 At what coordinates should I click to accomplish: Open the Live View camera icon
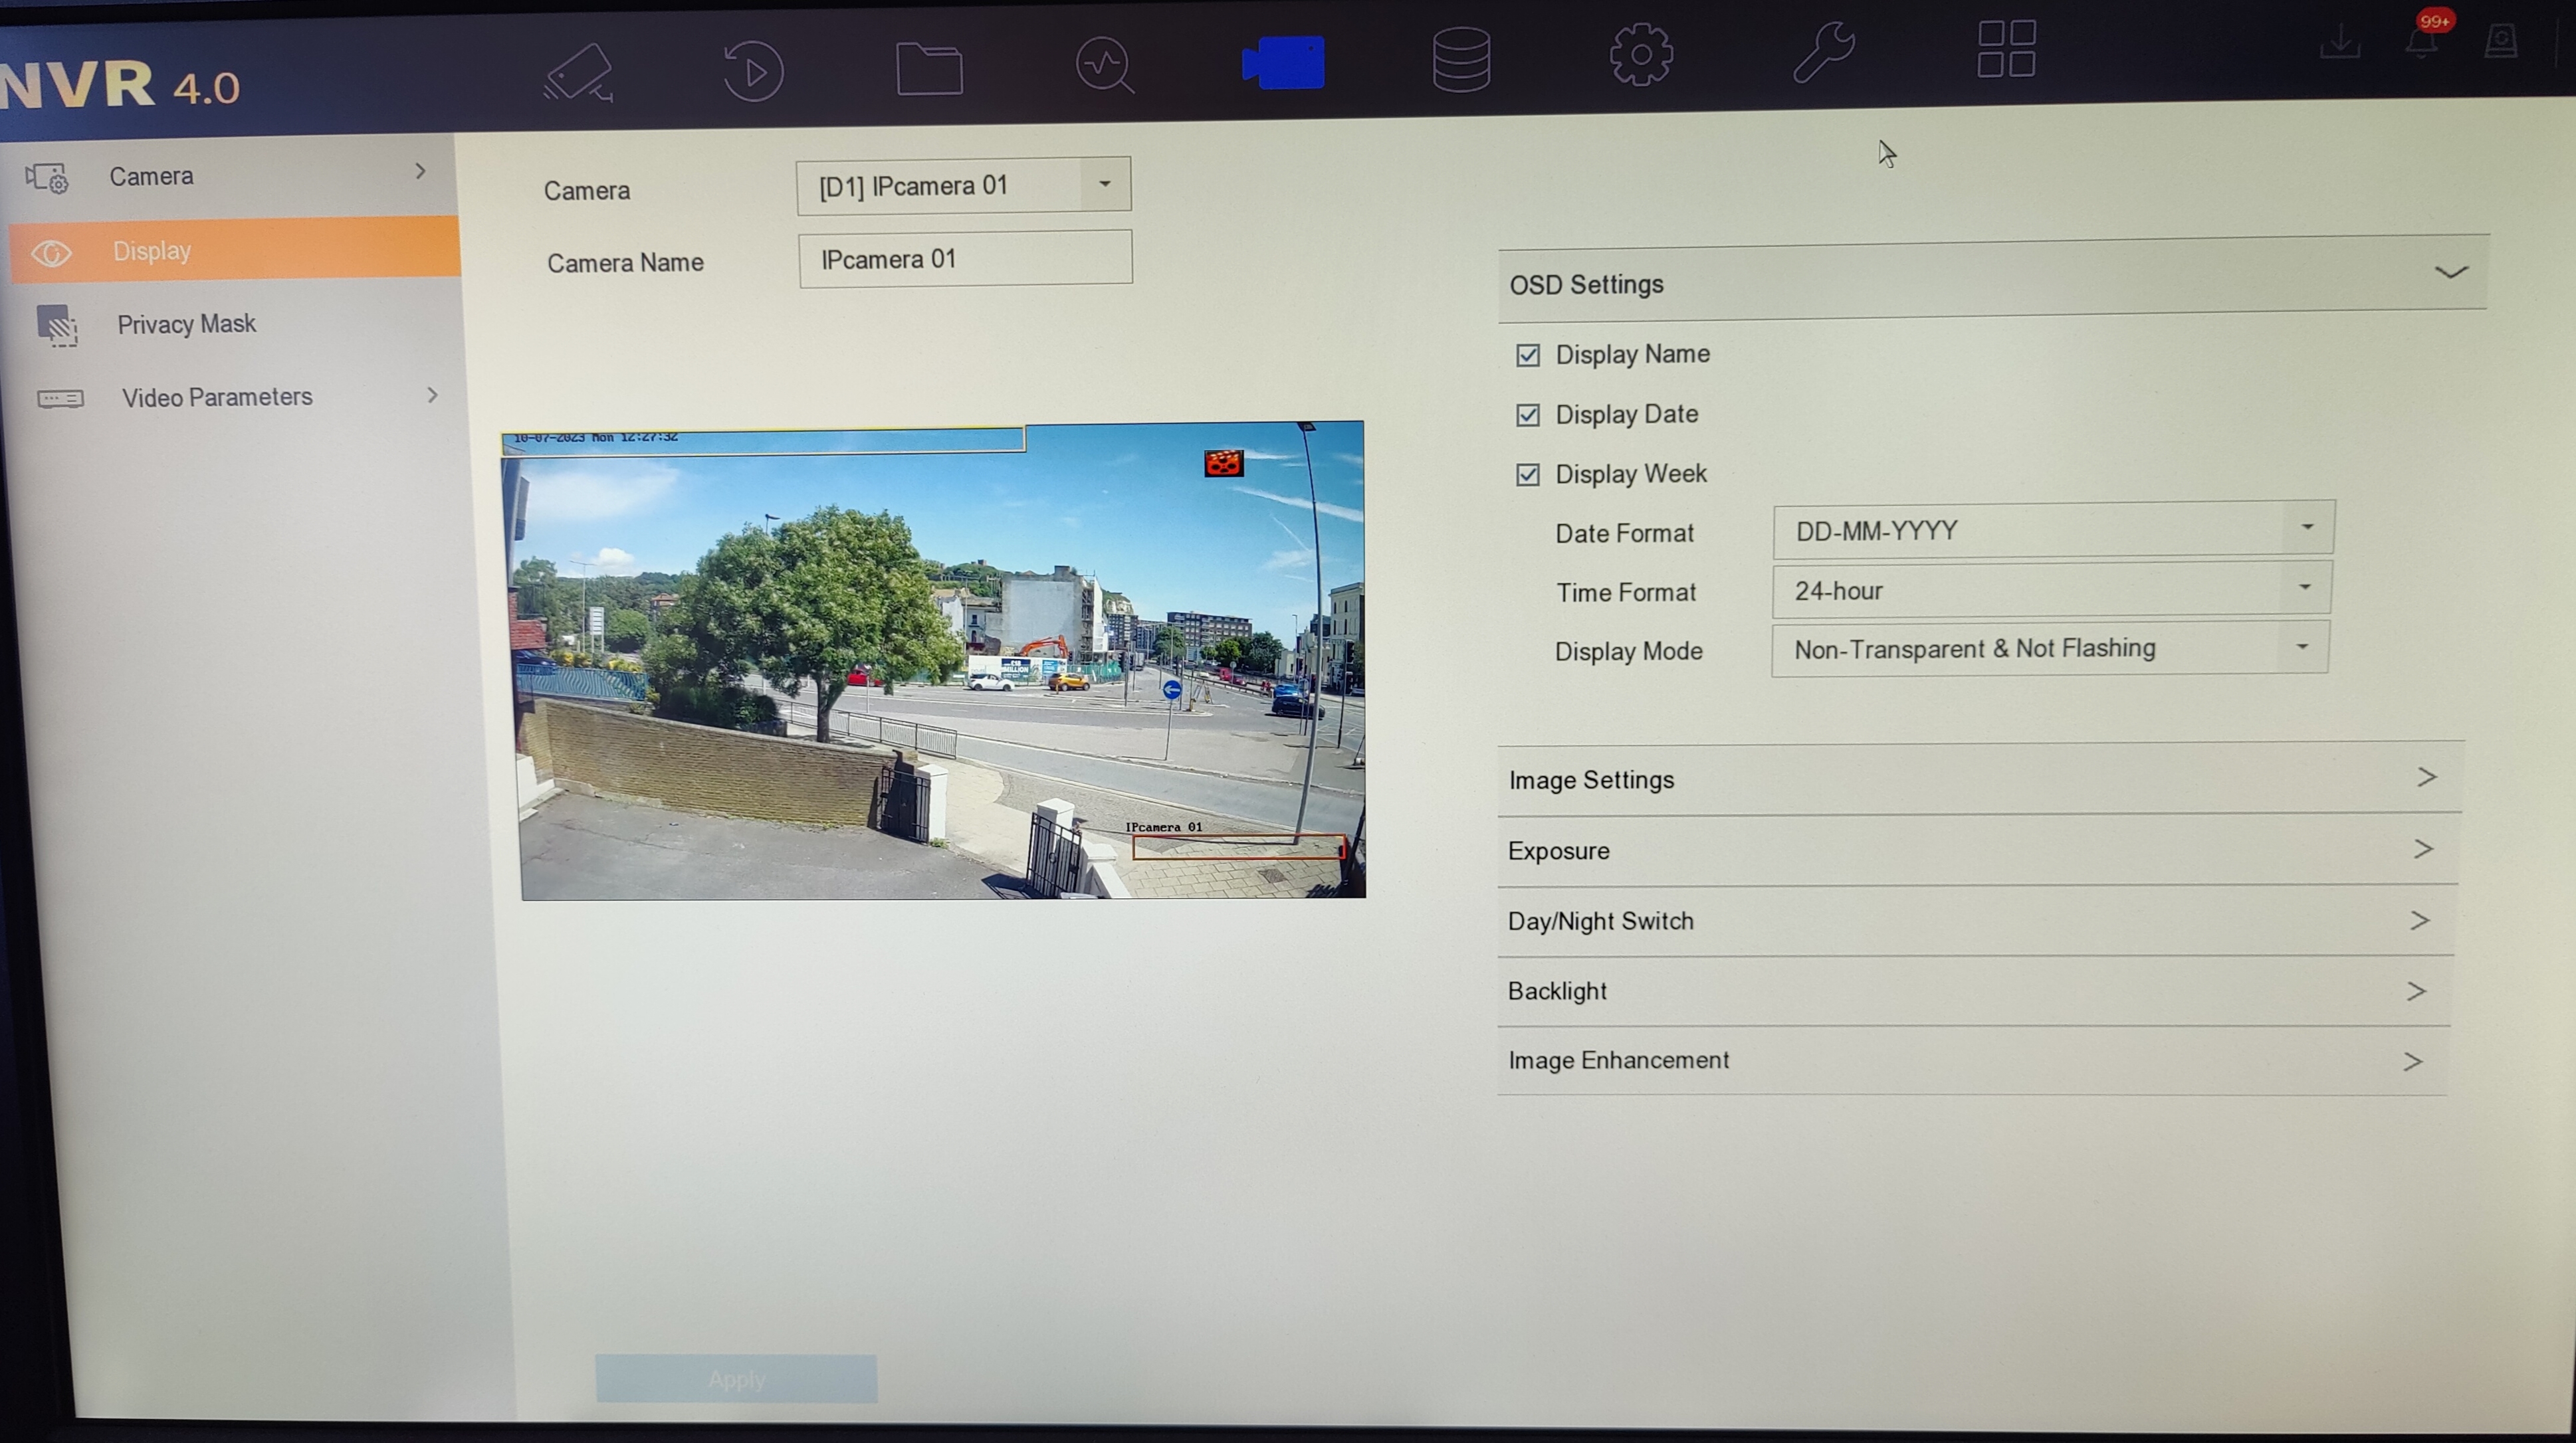(578, 70)
